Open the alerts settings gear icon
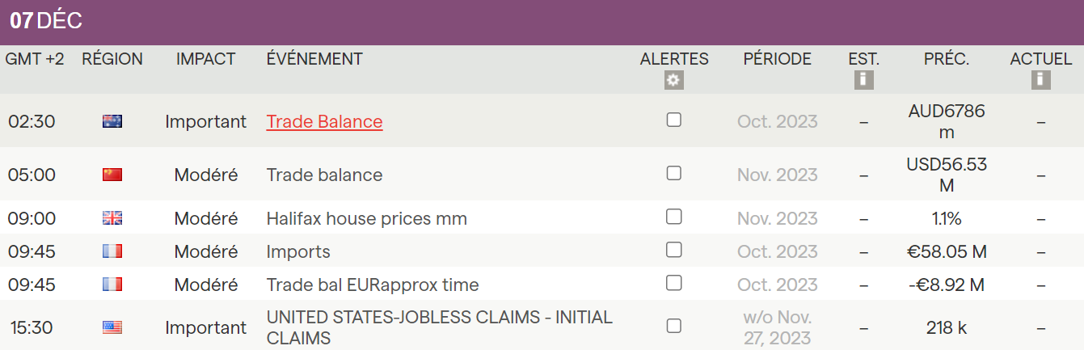 pos(673,80)
